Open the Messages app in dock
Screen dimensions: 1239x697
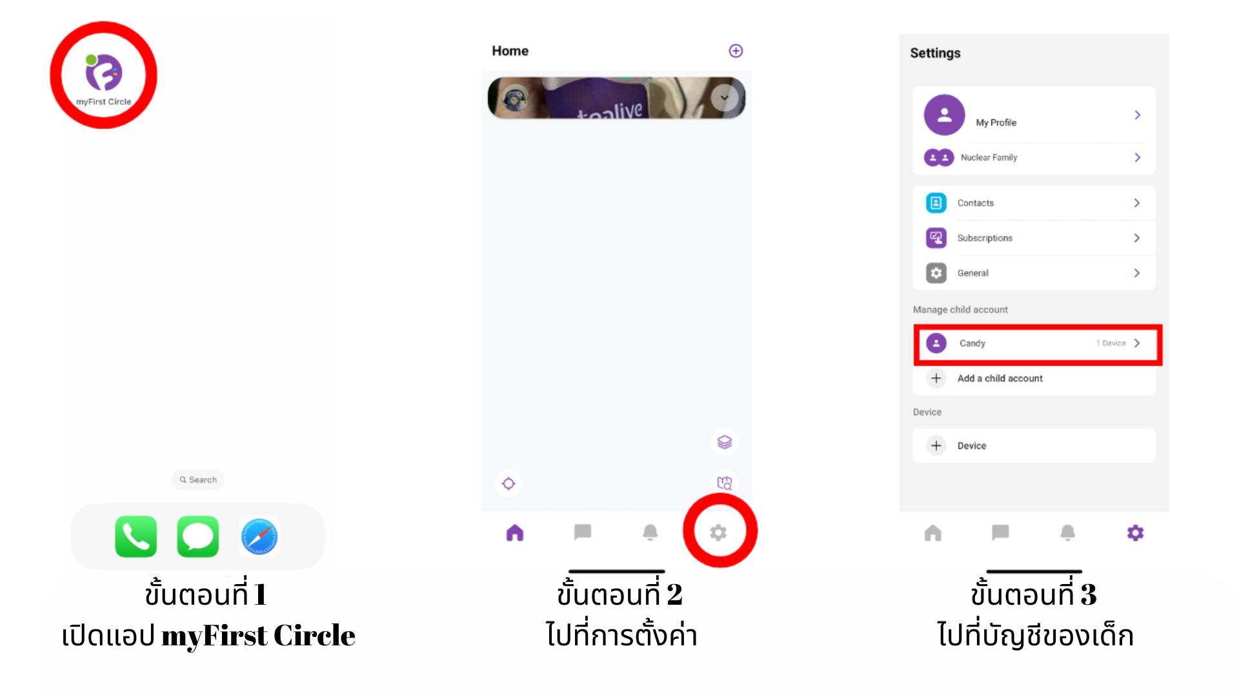[x=197, y=536]
